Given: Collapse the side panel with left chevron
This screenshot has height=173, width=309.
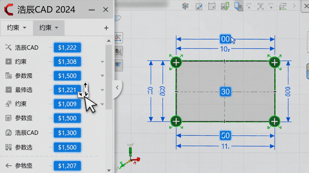Looking at the screenshot, I should pyautogui.click(x=117, y=87).
